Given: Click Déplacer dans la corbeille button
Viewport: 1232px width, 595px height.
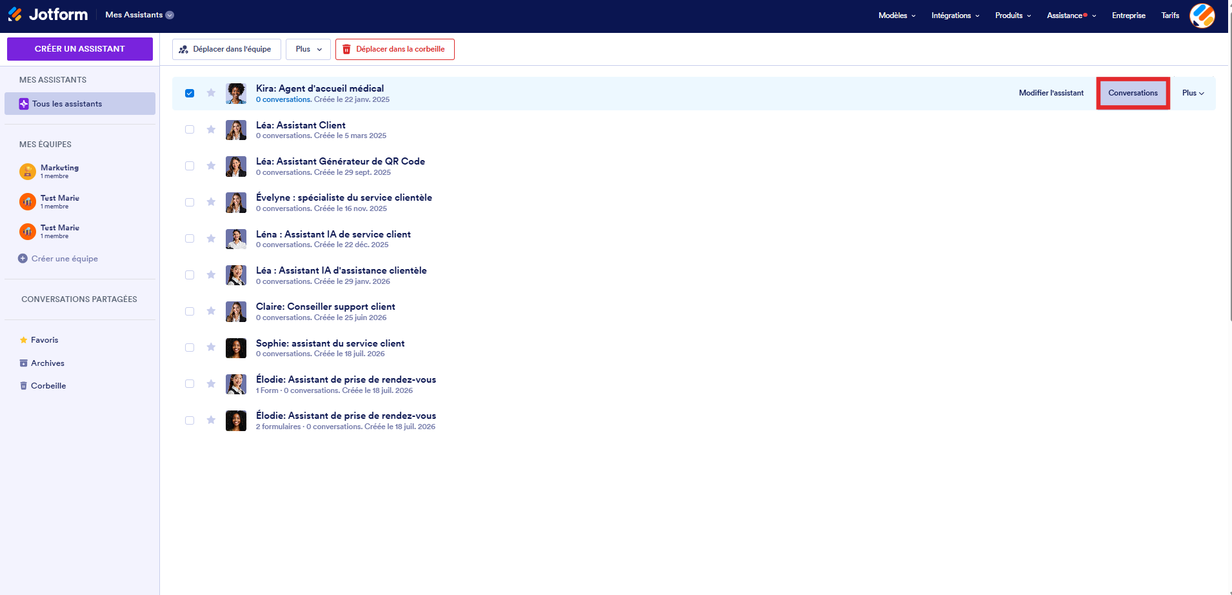Looking at the screenshot, I should point(395,49).
